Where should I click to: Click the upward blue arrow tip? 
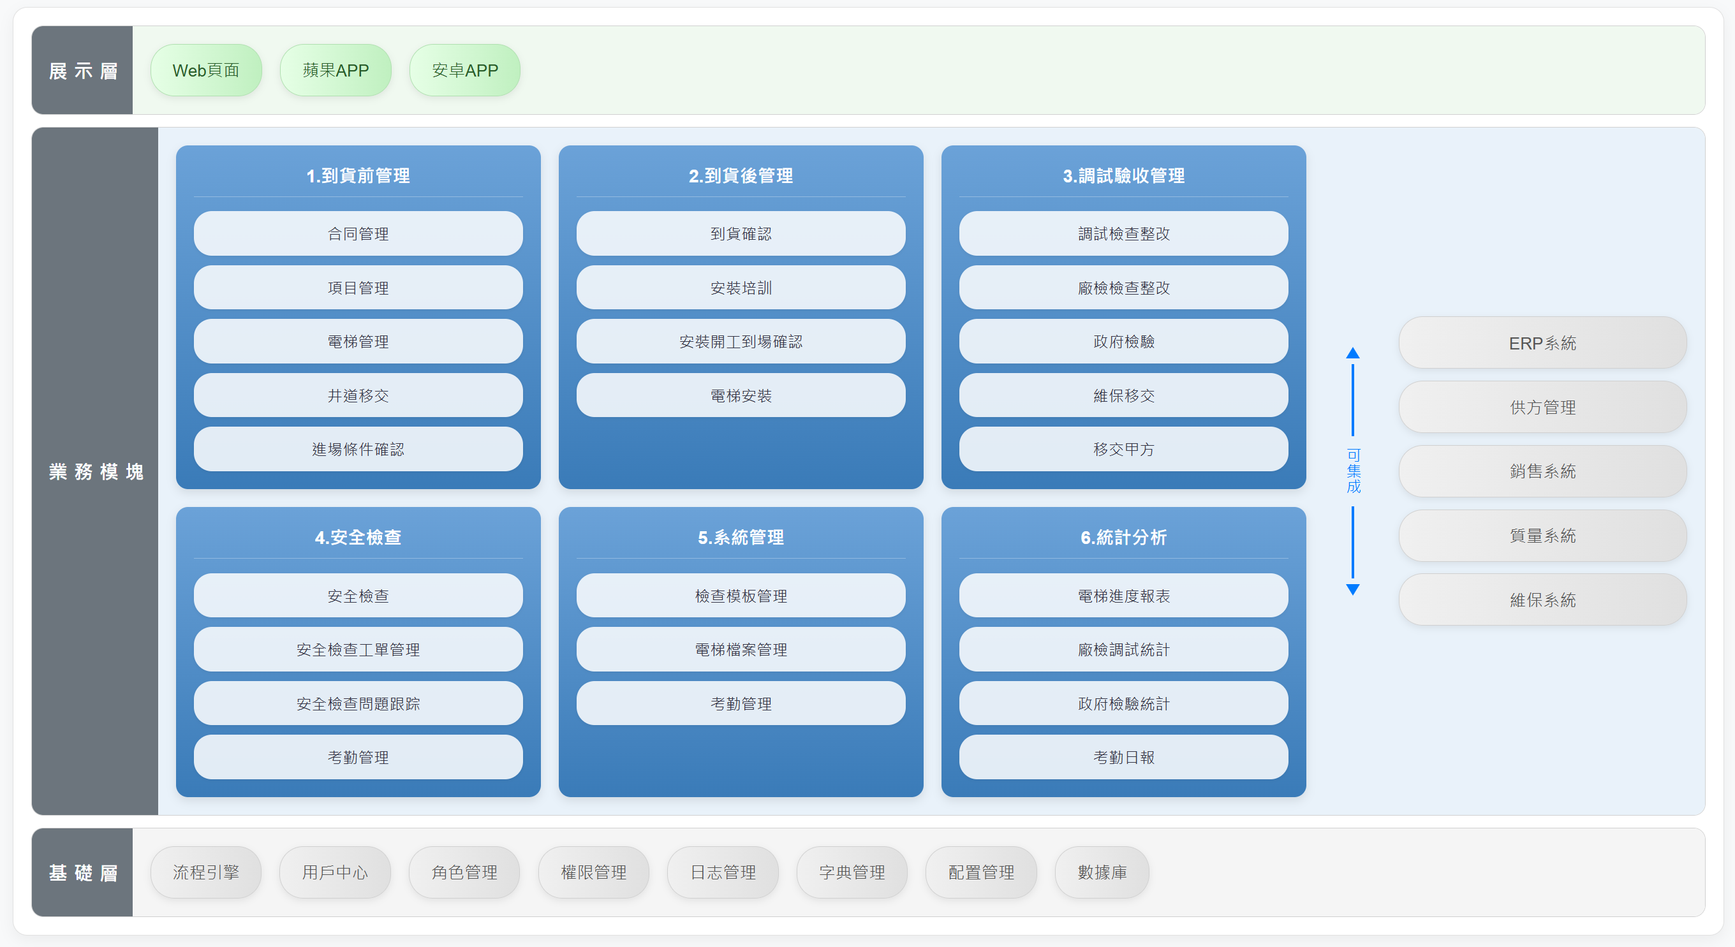pos(1352,353)
